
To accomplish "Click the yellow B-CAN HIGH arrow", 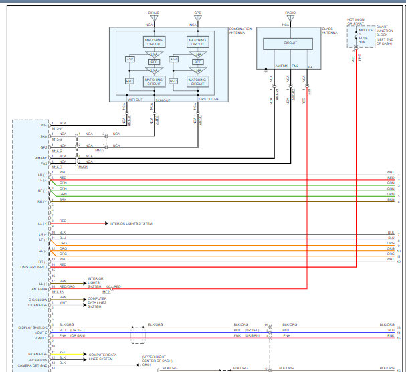I will (x=86, y=353).
